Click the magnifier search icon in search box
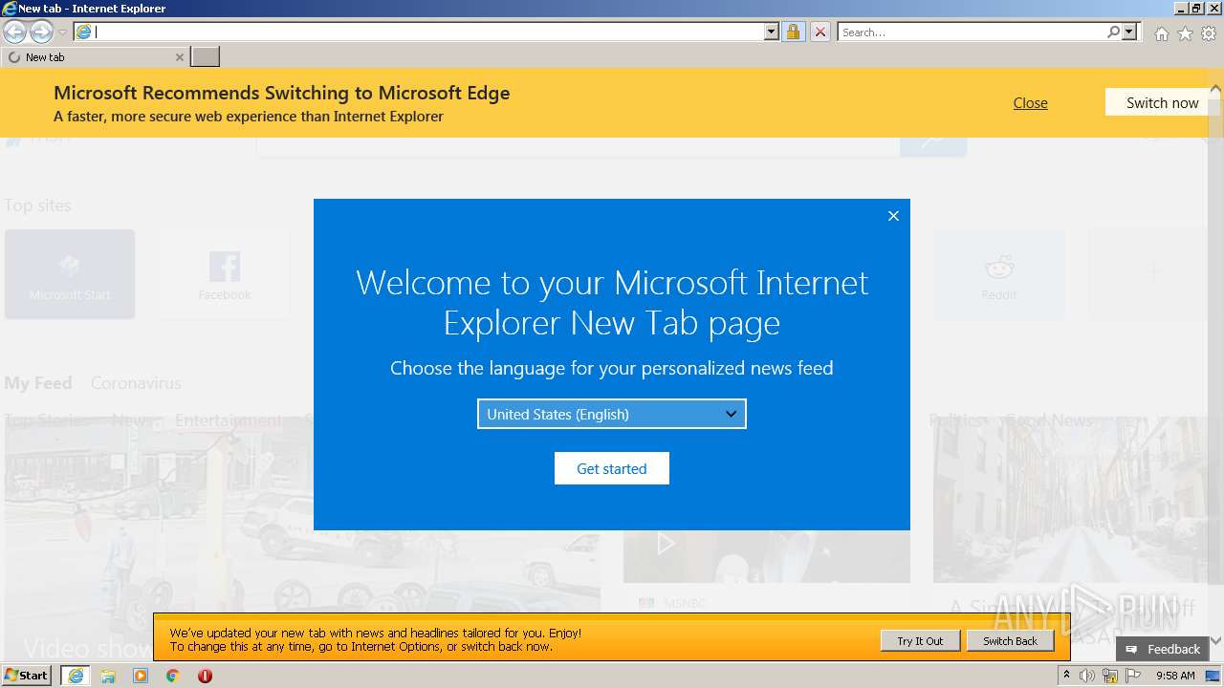This screenshot has width=1224, height=688. 1113,32
